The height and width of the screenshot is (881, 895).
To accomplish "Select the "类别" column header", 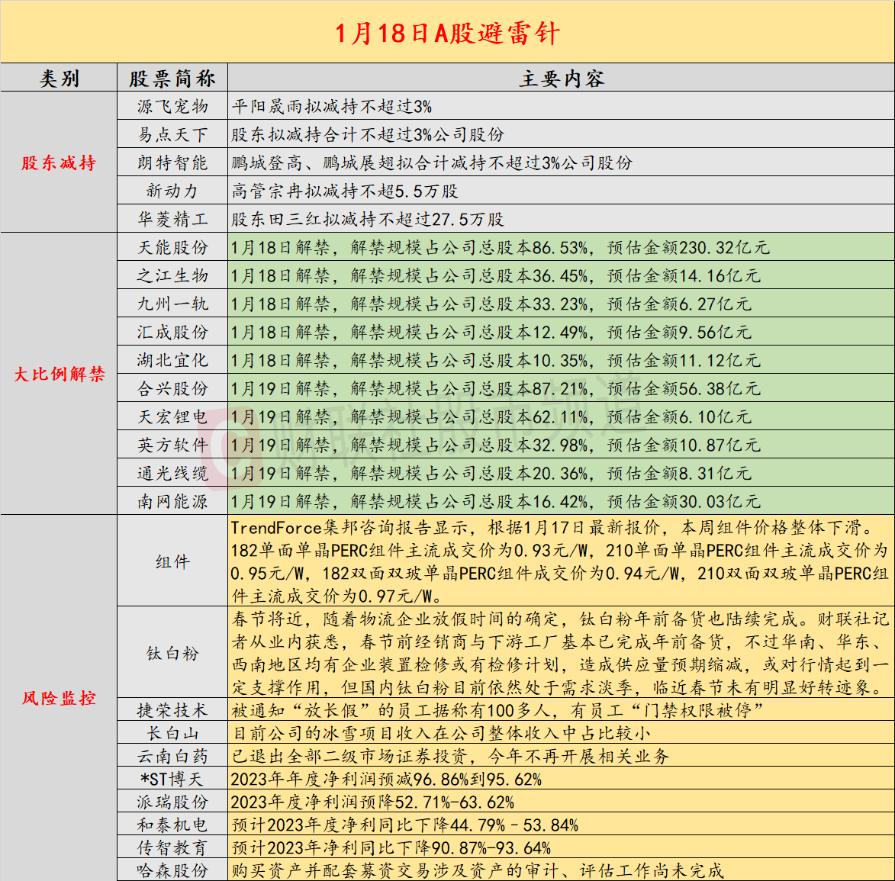I will tap(59, 79).
